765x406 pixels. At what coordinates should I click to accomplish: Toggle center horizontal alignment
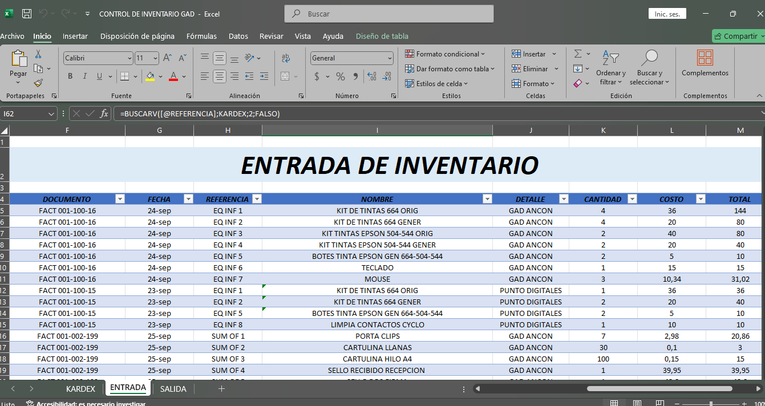[x=219, y=76]
